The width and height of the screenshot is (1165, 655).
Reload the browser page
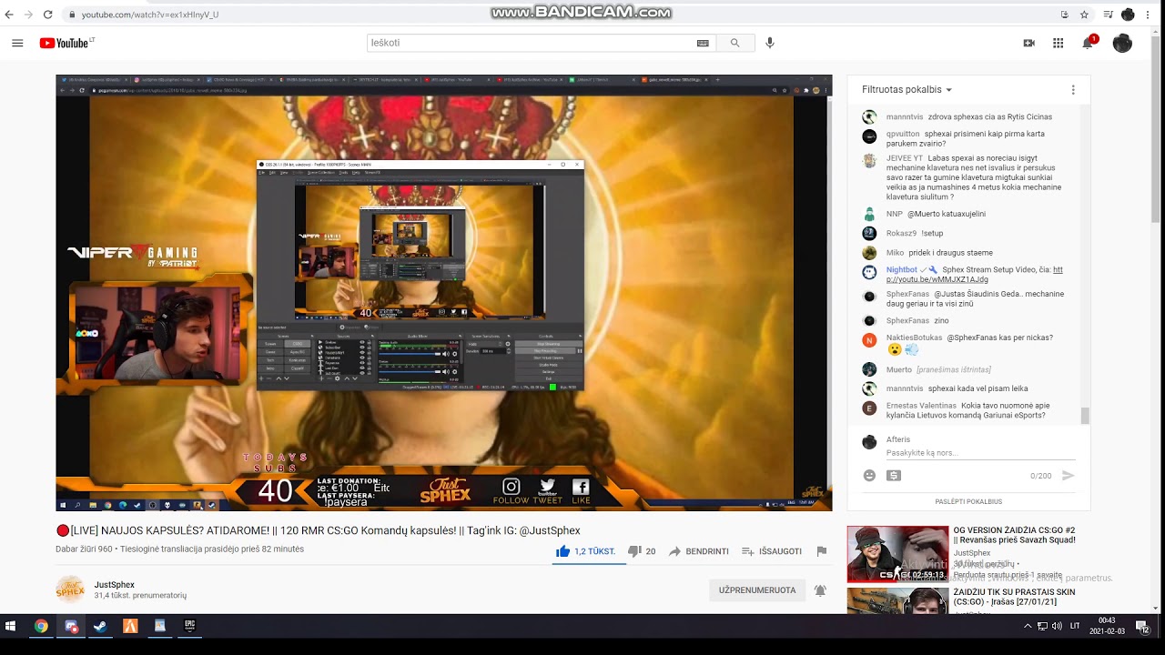click(47, 15)
